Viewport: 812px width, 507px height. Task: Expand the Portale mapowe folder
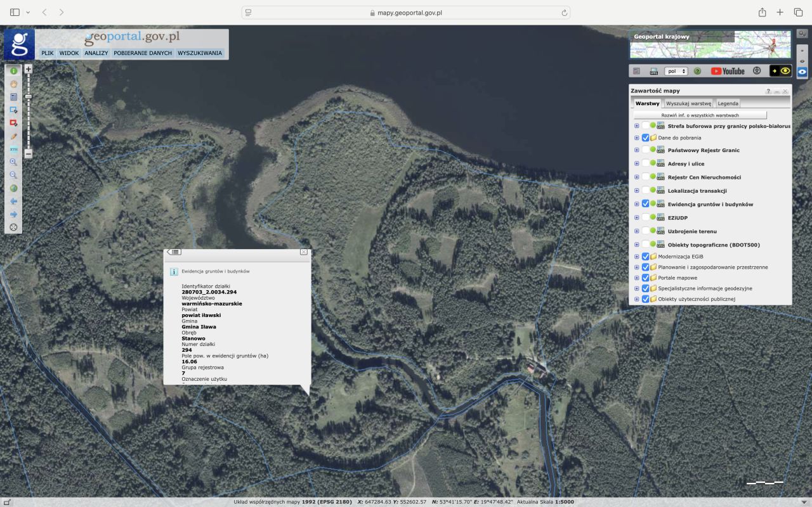636,278
